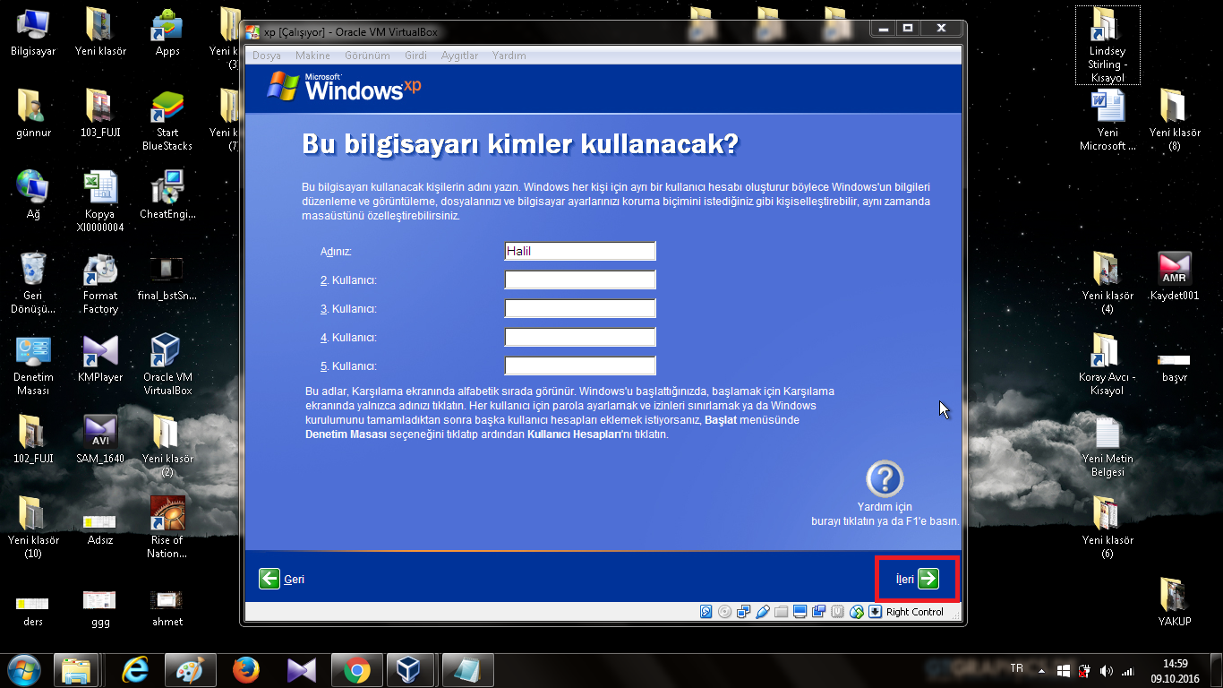Select the Oracle VM VirtualBox desktop shortcut

tap(167, 365)
